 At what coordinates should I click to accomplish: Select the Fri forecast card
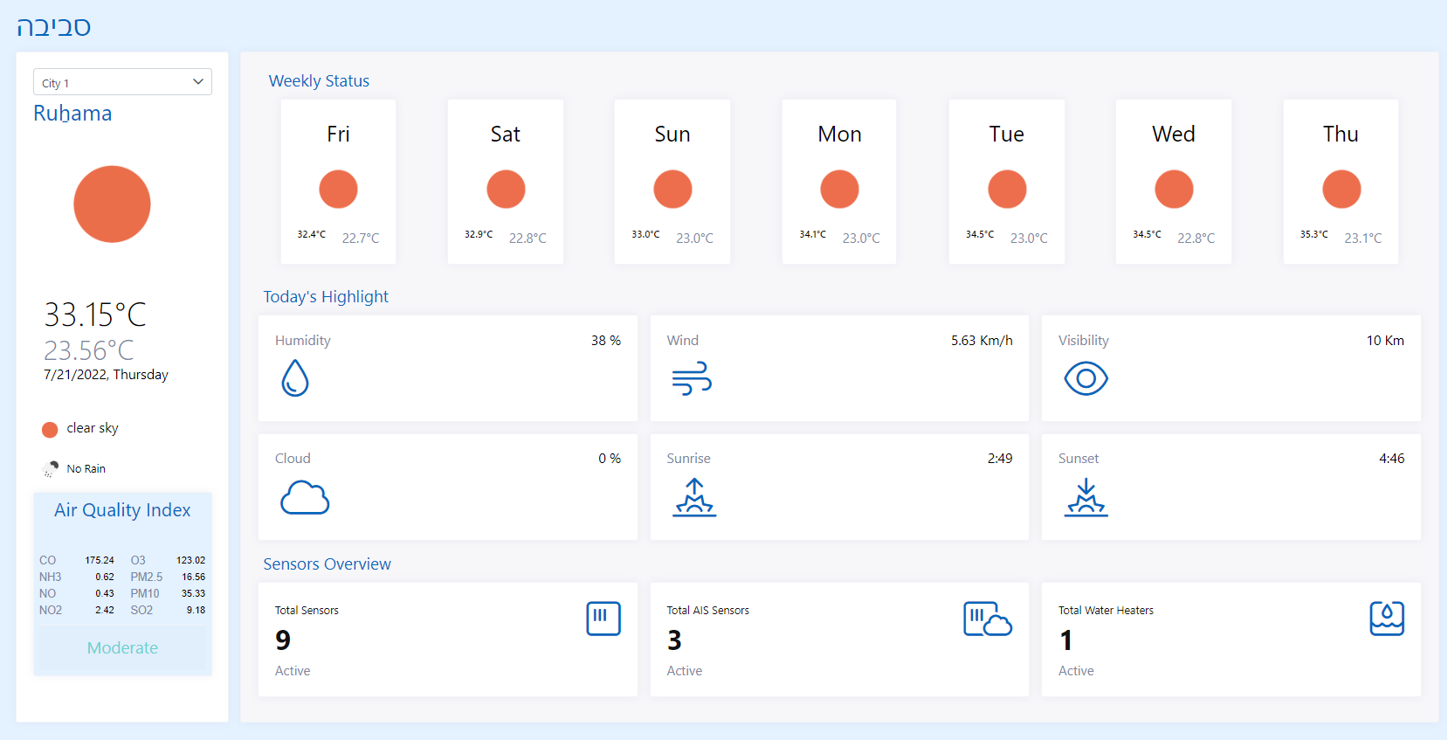pos(338,182)
